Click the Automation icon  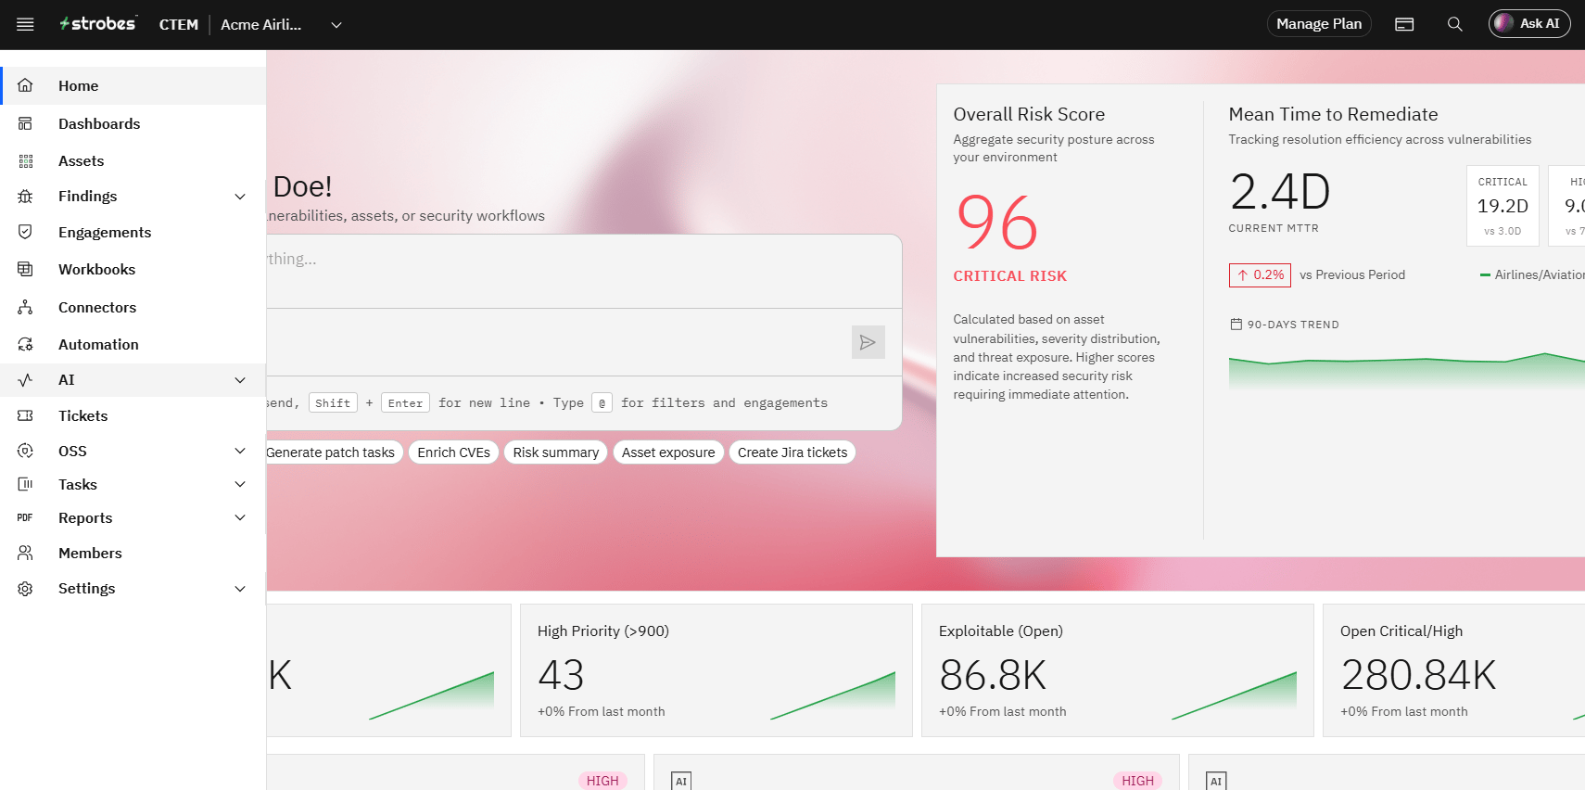[25, 344]
